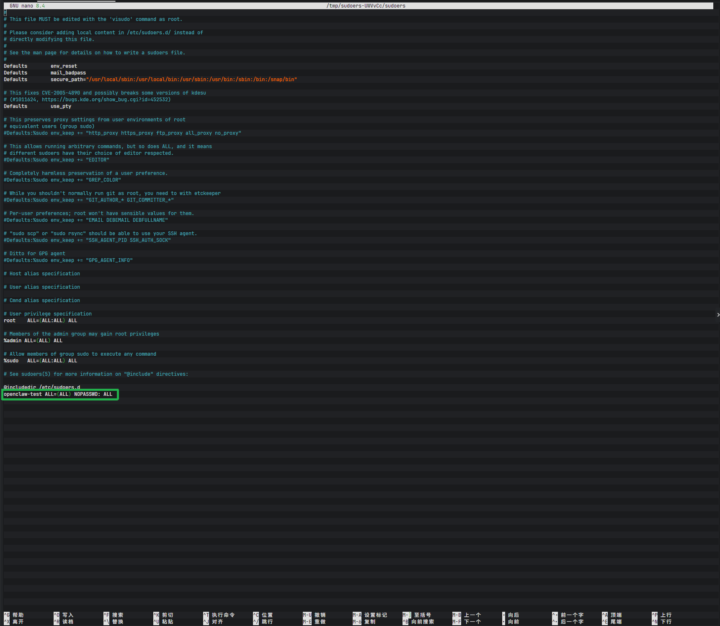The width and height of the screenshot is (720, 626).
Task: Click the ^R 读档 read file shortcut
Action: tap(64, 622)
